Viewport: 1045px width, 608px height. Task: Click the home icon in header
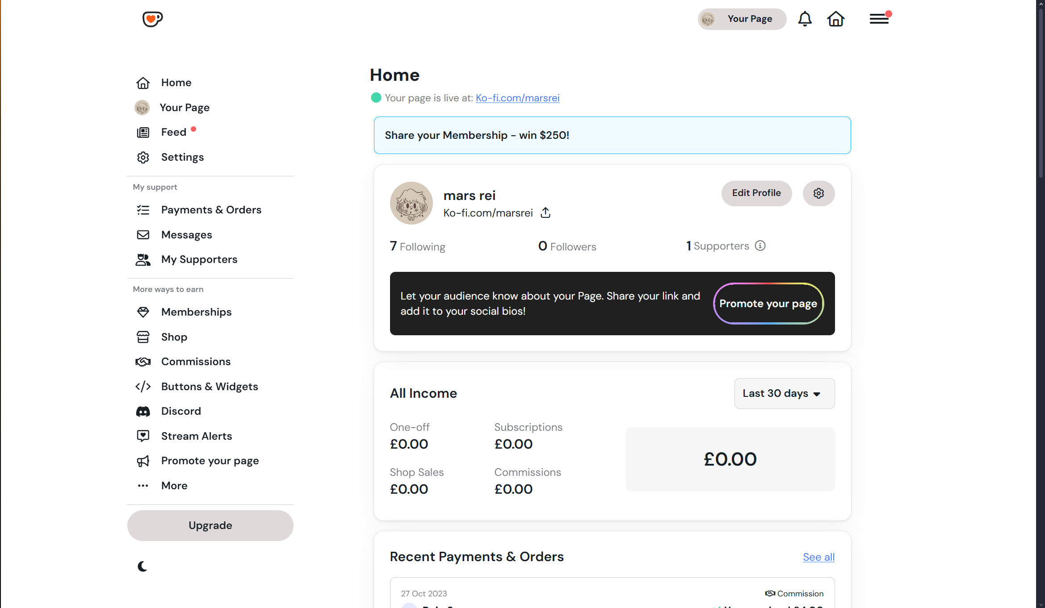click(835, 19)
